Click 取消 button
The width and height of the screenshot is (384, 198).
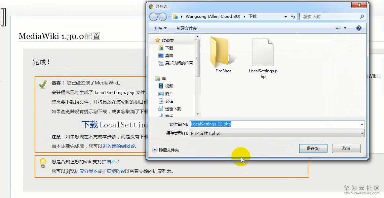346,148
